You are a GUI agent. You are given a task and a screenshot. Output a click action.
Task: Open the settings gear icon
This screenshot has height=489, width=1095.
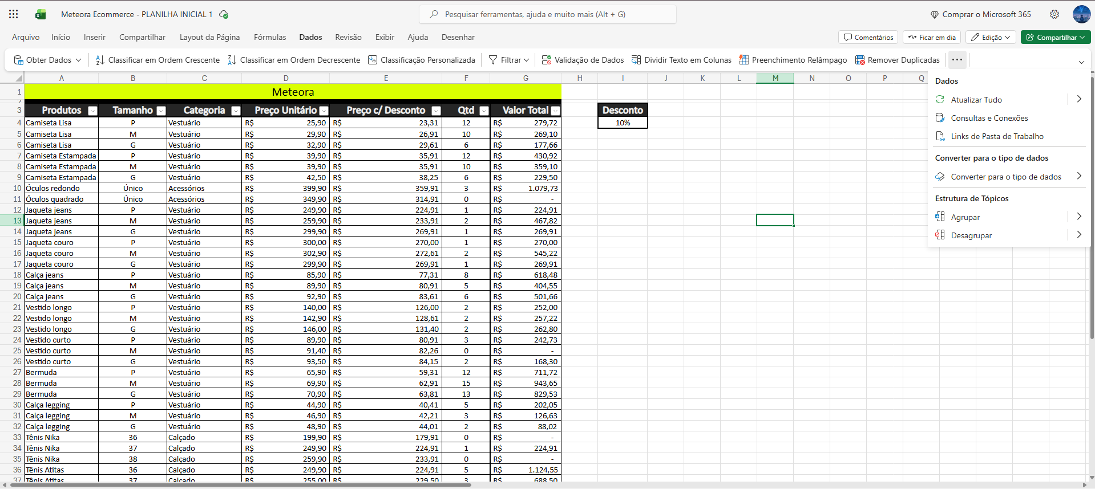[1054, 14]
